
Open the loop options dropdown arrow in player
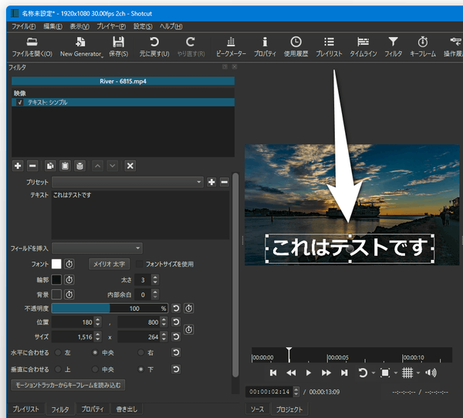[x=373, y=372]
